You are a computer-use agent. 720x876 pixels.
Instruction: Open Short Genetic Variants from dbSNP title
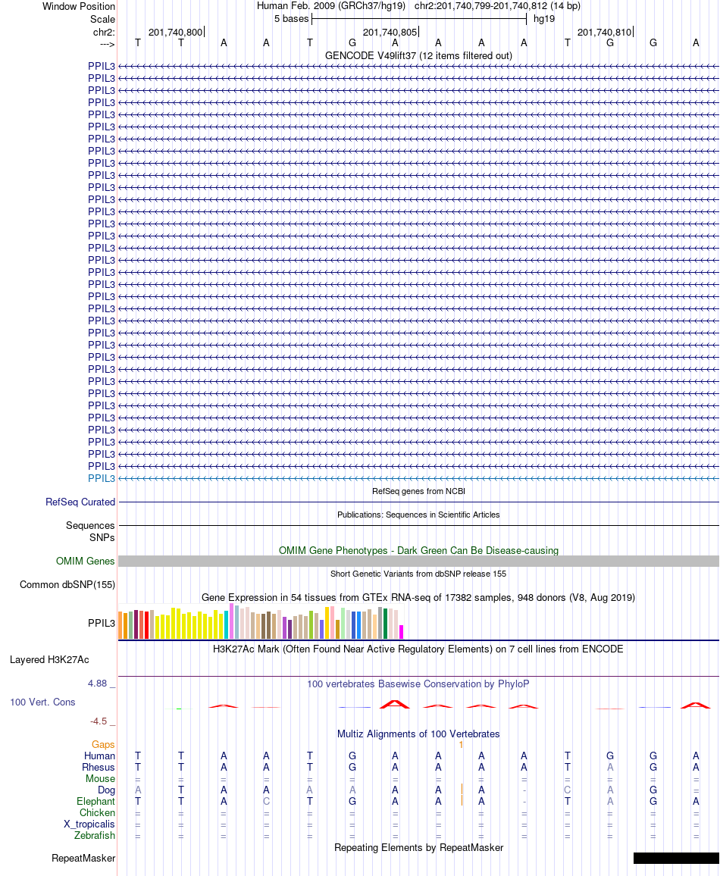pos(418,574)
